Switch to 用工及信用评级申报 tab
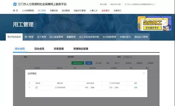Viewport: 175px width, 106px height. point(89,37)
